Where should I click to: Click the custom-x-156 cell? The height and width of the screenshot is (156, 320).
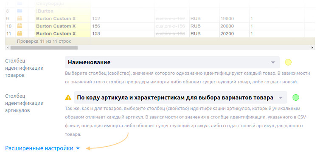(x=172, y=26)
